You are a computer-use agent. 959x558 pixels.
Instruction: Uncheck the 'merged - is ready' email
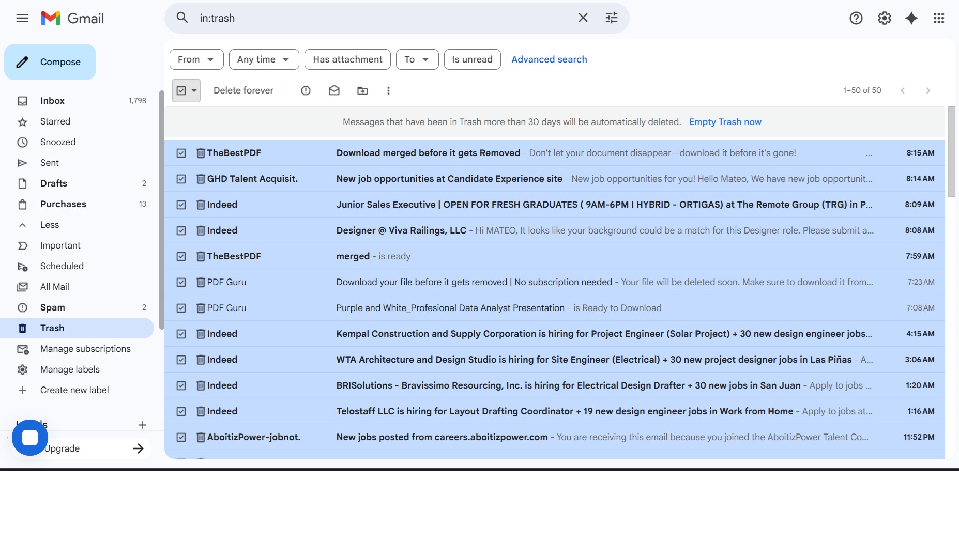coord(181,256)
